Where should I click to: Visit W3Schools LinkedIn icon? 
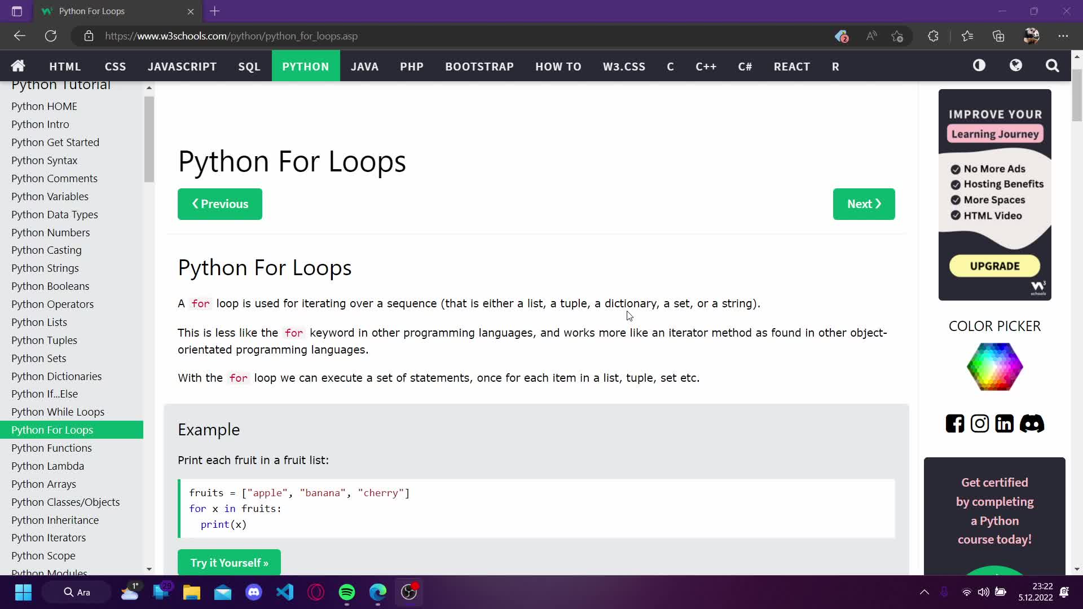click(x=1005, y=423)
